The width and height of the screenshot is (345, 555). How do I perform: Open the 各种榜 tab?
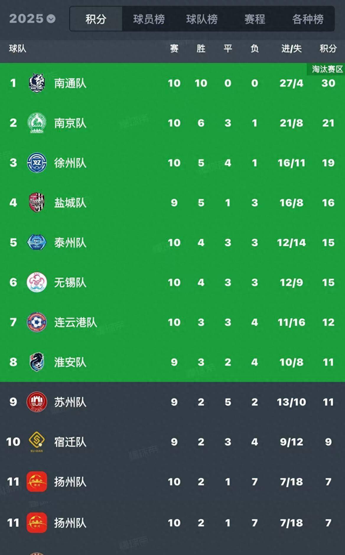(x=308, y=19)
